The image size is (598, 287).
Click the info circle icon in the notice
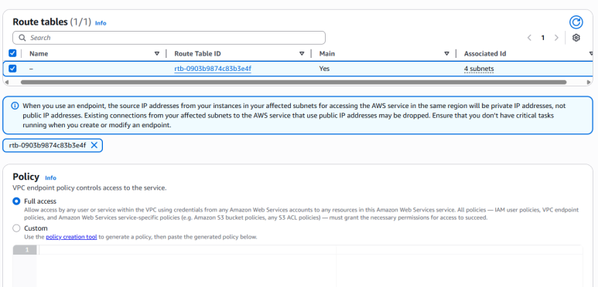[x=15, y=106]
